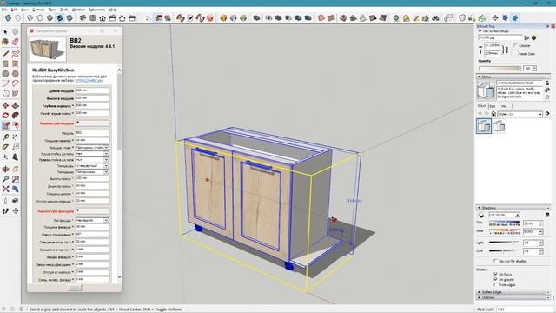
Task: Click aspect ratio lock chain icon
Action: pos(506,50)
